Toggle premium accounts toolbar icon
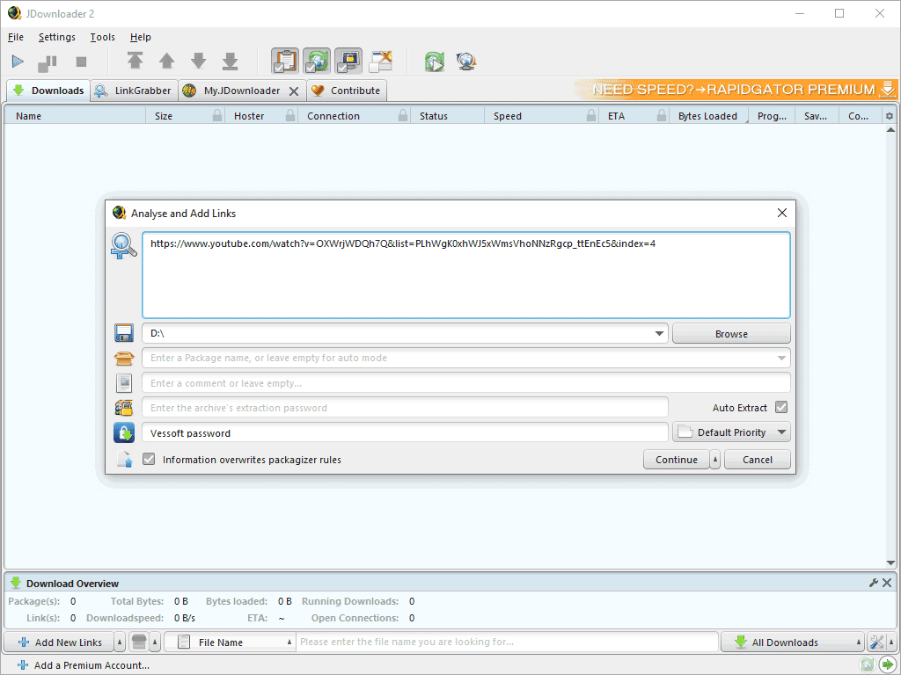The width and height of the screenshot is (901, 675). click(x=348, y=61)
